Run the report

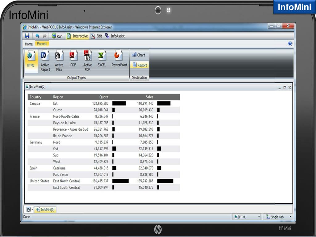[57, 36]
